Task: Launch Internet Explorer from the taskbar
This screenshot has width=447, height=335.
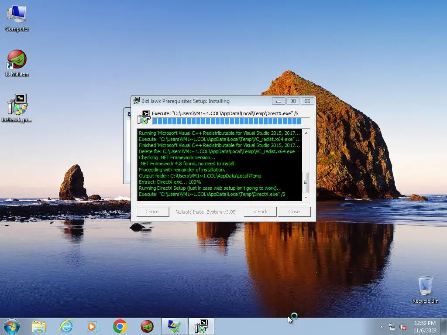Action: pos(66,326)
